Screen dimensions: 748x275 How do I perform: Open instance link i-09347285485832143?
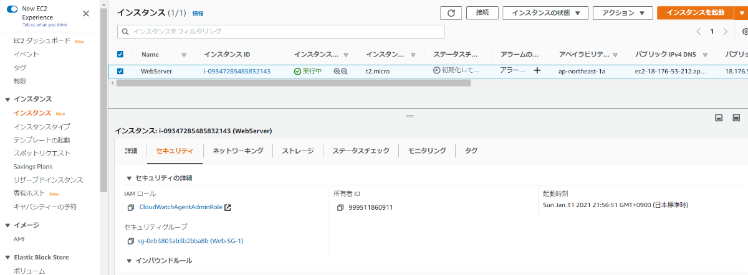point(237,71)
